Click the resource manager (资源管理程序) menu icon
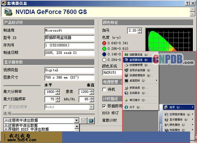Screen dimensions: 197x143 (126, 76)
